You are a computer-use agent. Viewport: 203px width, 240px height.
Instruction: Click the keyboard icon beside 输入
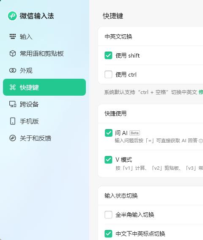click(13, 36)
